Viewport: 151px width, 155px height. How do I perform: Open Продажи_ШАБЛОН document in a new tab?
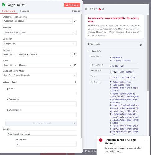point(75,54)
